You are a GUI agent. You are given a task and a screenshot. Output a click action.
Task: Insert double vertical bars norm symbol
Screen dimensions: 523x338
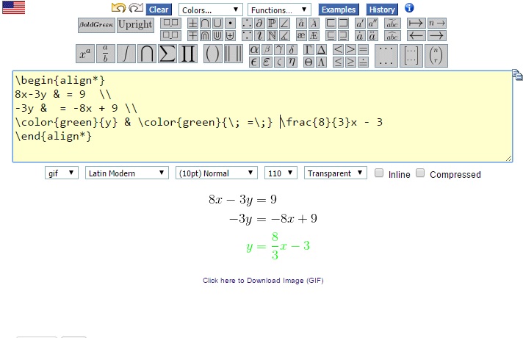pyautogui.click(x=234, y=54)
